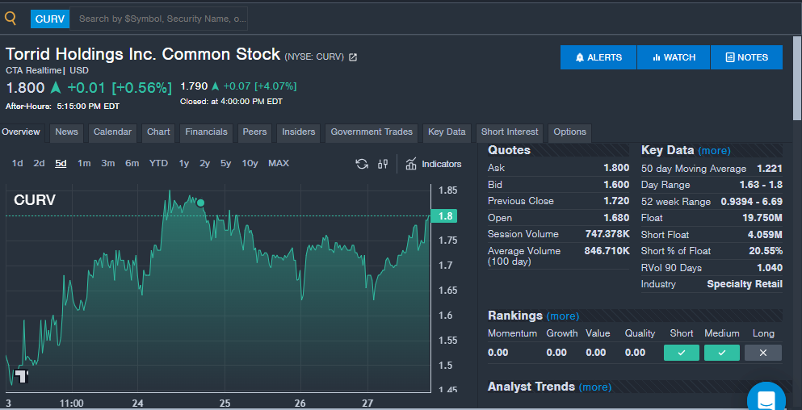Click the Ask price 1.800
The width and height of the screenshot is (802, 410).
coord(616,168)
